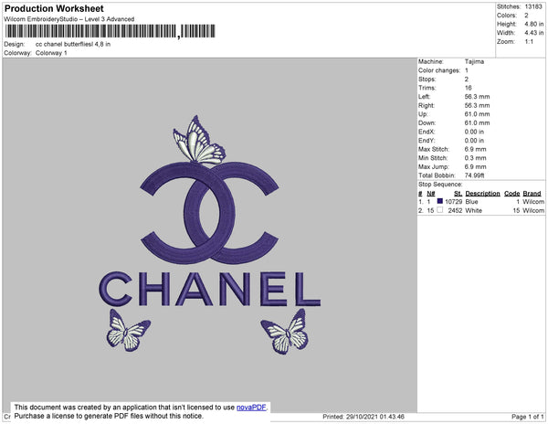
Task: Click the CHANEL lettering in the design
Action: coord(210,289)
